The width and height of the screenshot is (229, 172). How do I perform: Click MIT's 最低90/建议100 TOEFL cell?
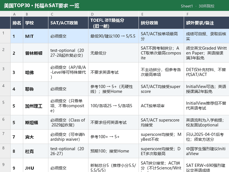pyautogui.click(x=113, y=36)
